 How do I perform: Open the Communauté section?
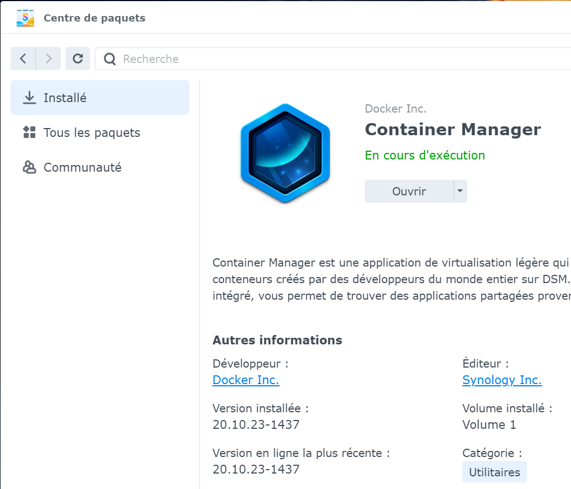[100, 167]
